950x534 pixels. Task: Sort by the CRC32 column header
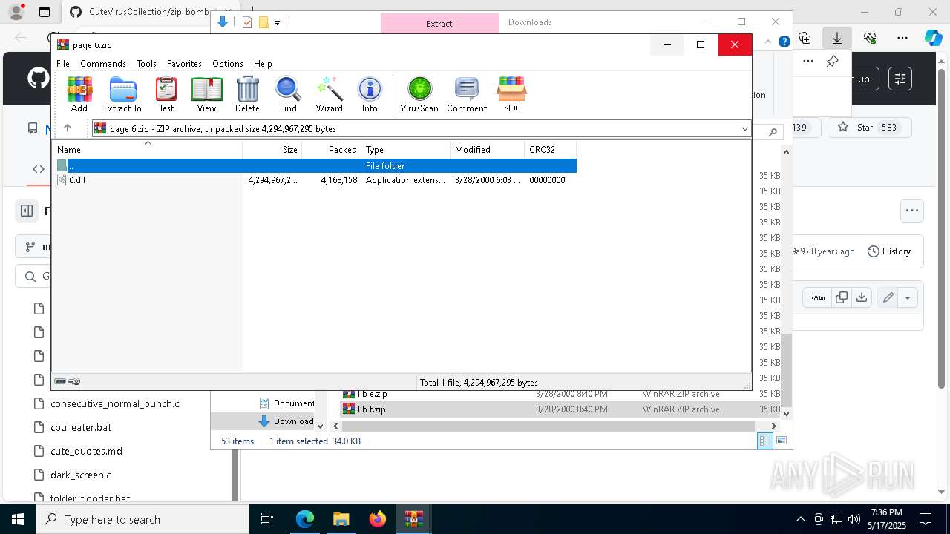[550, 150]
